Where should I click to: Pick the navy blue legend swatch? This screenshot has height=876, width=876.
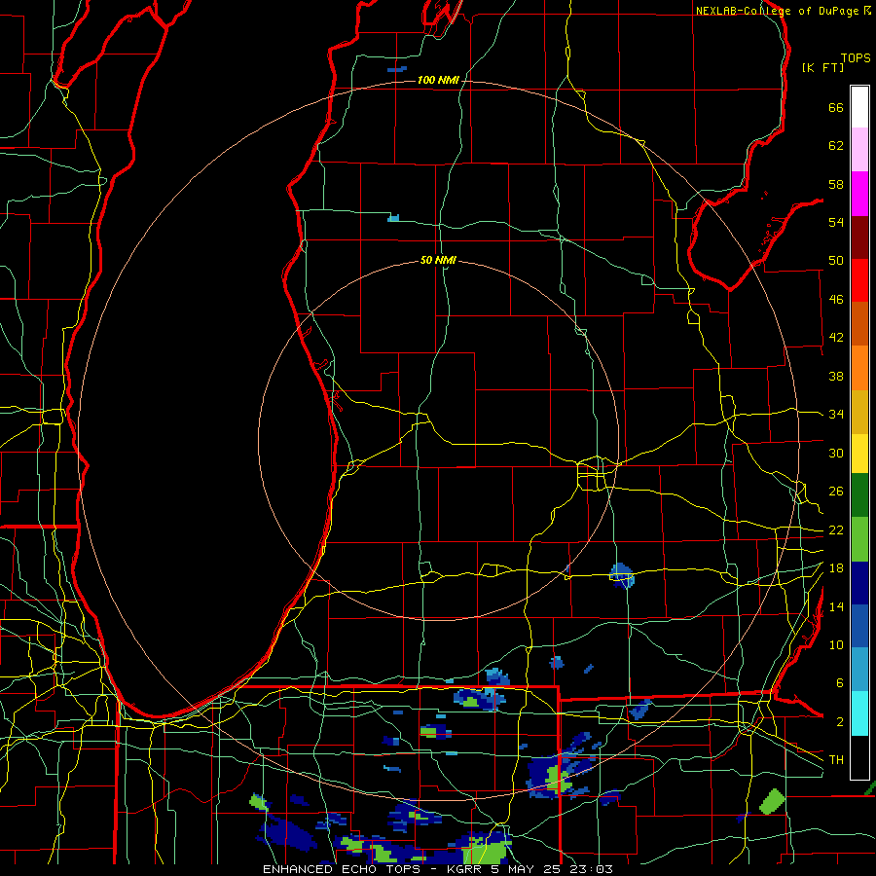pyautogui.click(x=859, y=583)
